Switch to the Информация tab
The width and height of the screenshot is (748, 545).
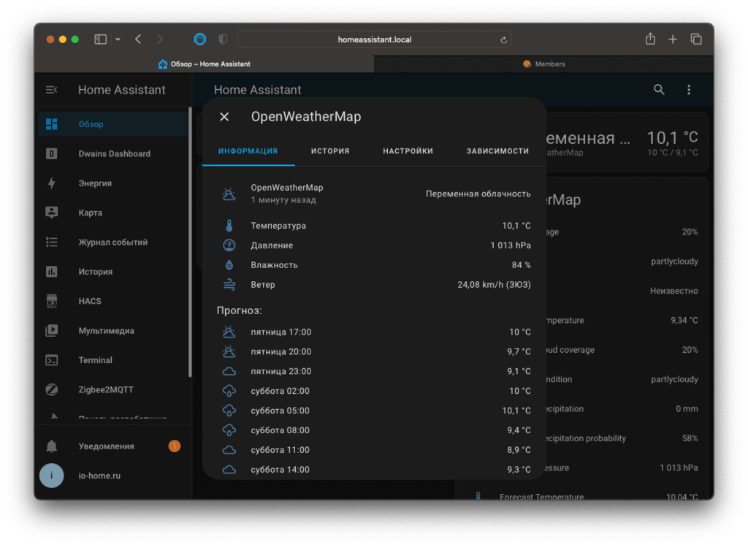point(248,150)
